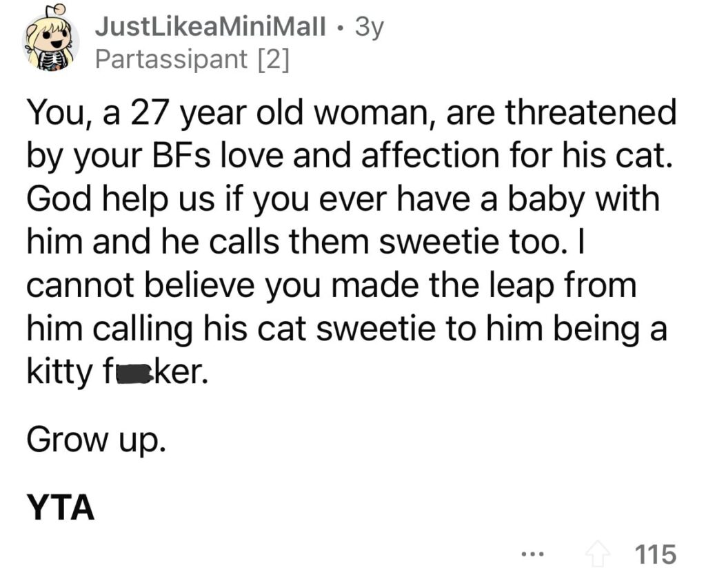Open the three-dot comment options menu
This screenshot has width=706, height=574.
click(534, 553)
